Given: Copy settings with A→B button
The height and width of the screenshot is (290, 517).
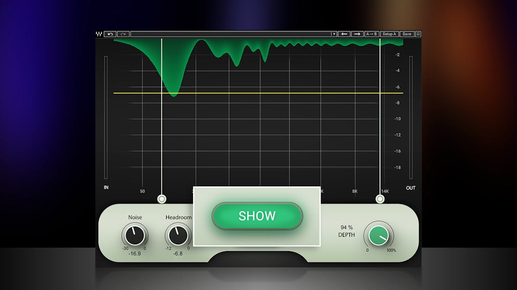Looking at the screenshot, I should coord(372,34).
